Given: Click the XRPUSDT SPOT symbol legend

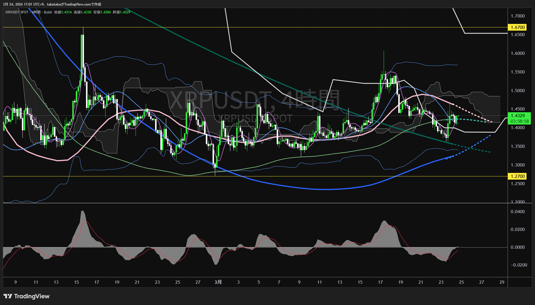Looking at the screenshot, I should (x=17, y=12).
